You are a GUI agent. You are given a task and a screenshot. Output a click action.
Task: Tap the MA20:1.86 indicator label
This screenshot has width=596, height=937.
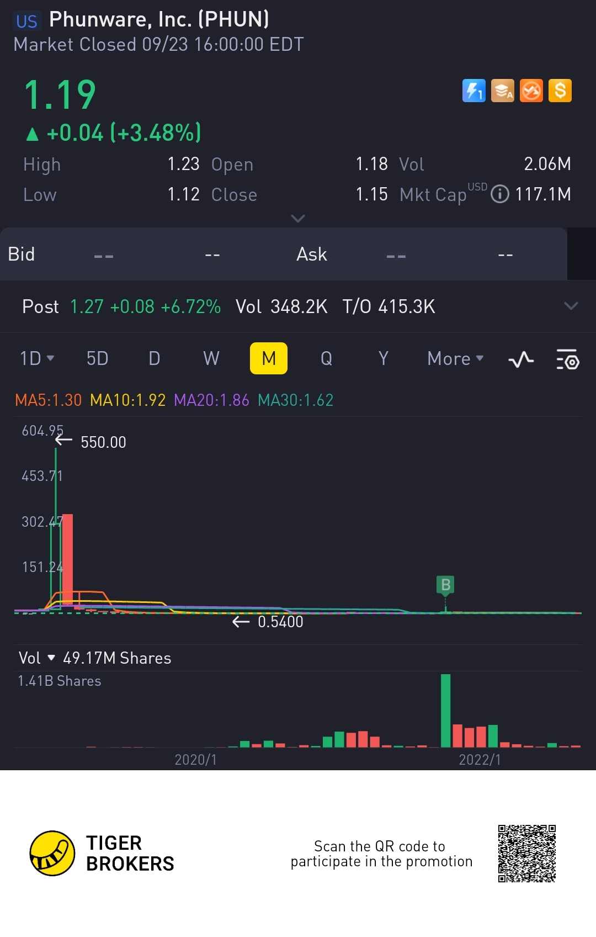(211, 400)
